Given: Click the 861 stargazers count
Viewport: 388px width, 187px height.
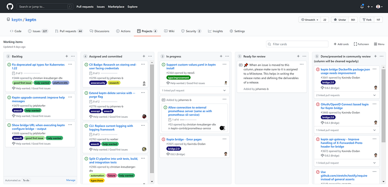Looking at the screenshot, I should [353, 20].
